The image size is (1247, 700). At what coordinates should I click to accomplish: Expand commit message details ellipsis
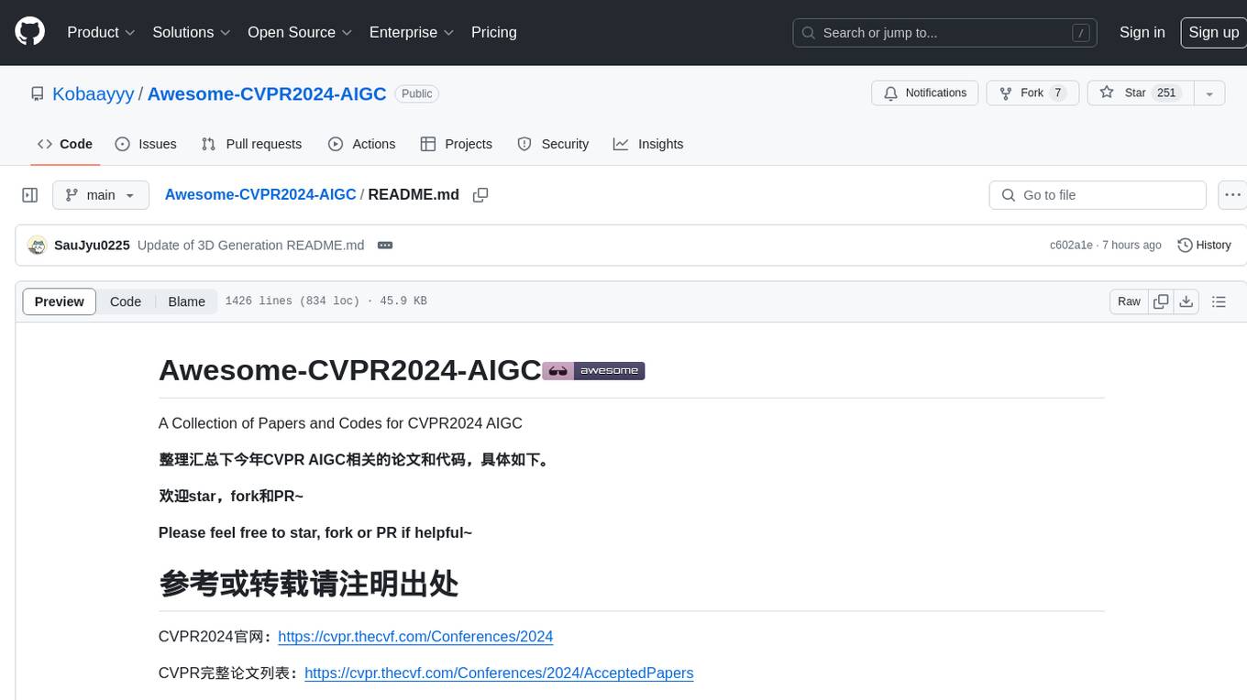(385, 246)
